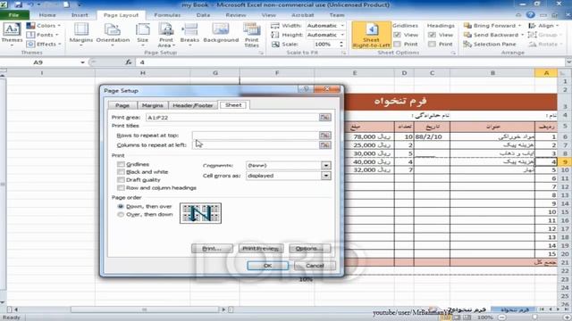
Task: Open the Print Titles icon
Action: tap(252, 29)
